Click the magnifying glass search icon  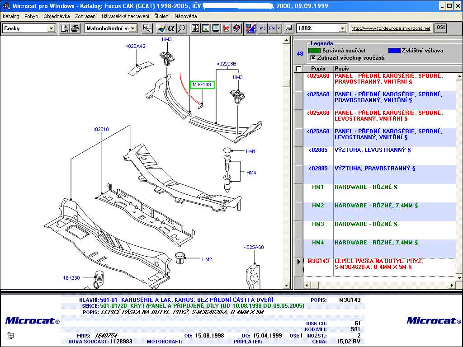181,28
